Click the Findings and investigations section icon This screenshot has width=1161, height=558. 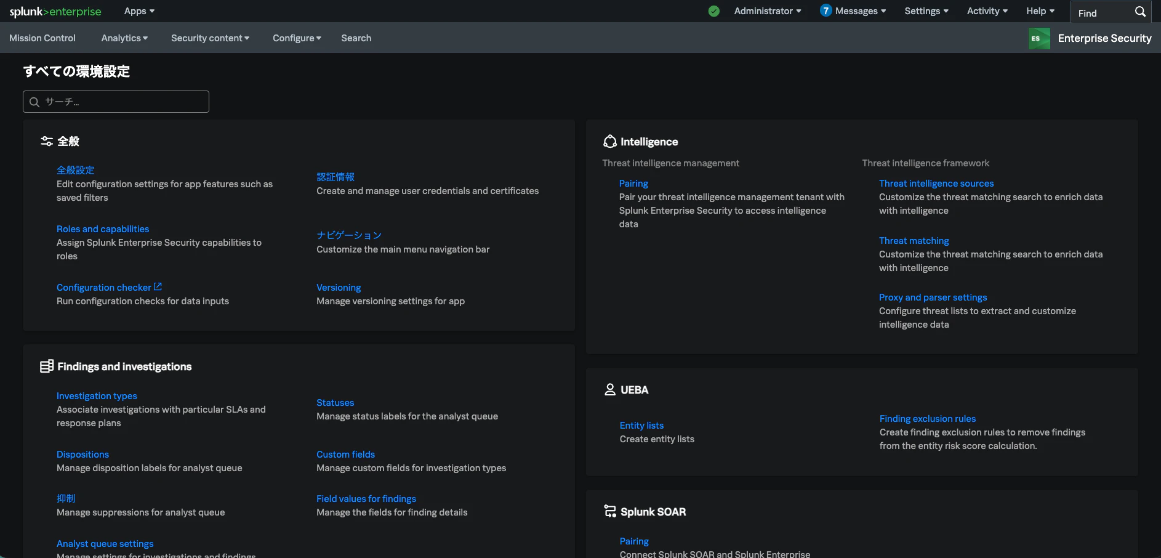tap(47, 366)
